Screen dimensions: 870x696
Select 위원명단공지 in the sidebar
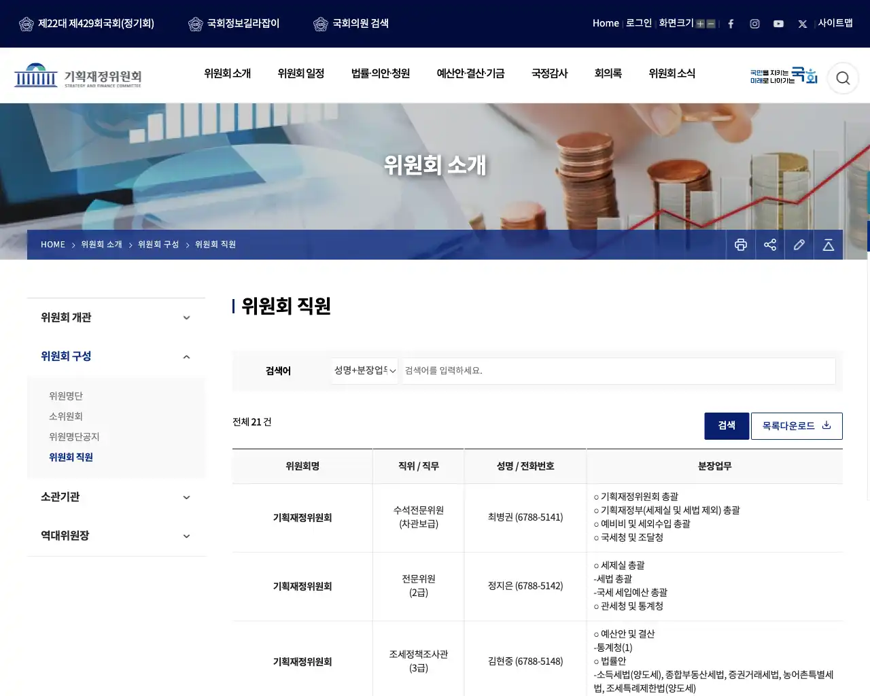pyautogui.click(x=74, y=437)
